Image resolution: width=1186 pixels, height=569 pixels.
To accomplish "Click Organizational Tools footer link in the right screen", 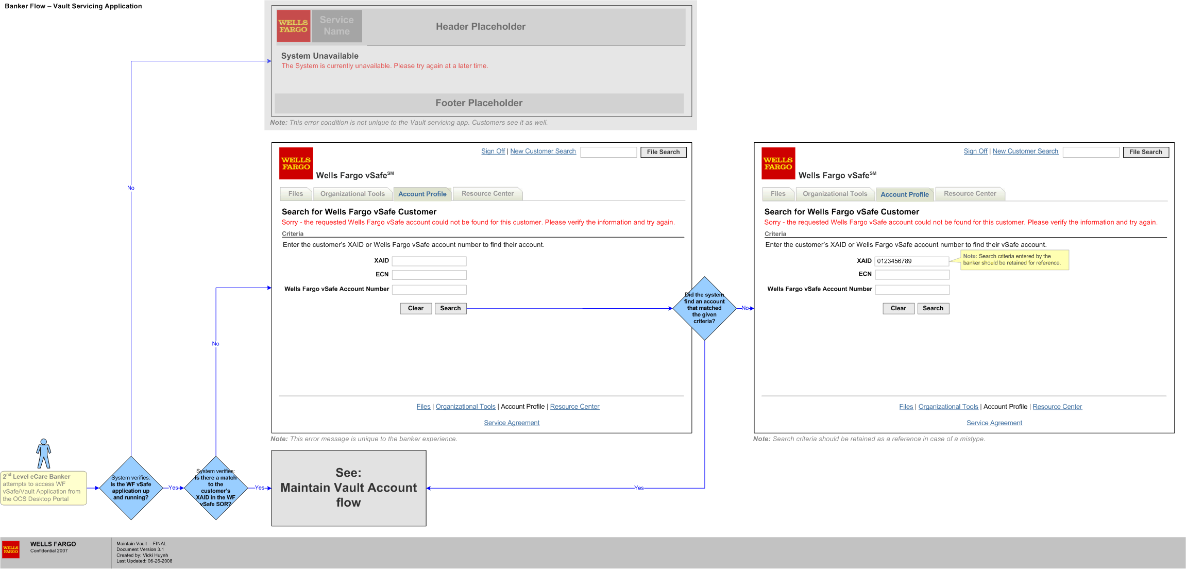I will [948, 407].
